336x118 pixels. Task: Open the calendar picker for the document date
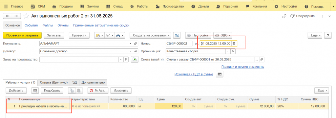click(234, 43)
